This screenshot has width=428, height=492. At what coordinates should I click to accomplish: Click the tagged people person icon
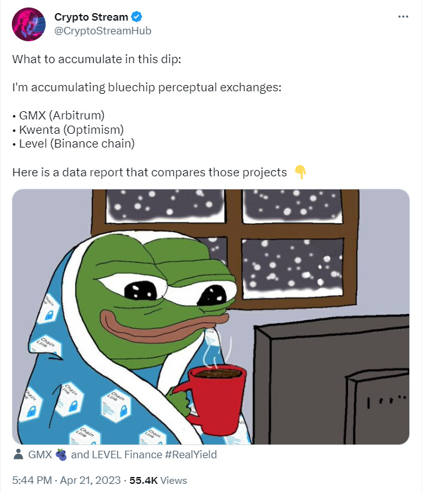point(19,454)
